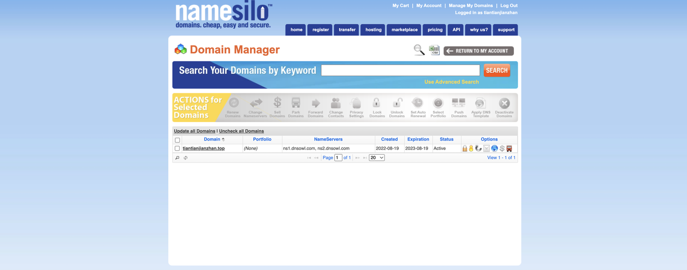Click the Deactivate Domains X icon

[x=504, y=103]
